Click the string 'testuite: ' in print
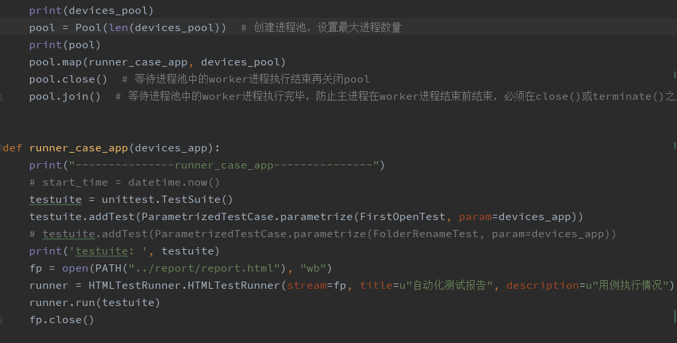 pos(108,251)
